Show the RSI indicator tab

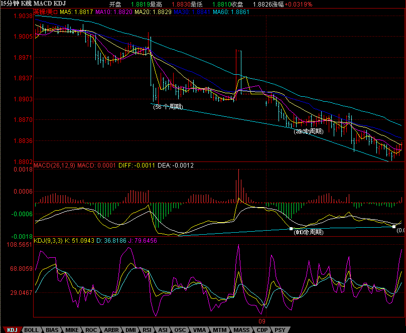click(x=148, y=329)
